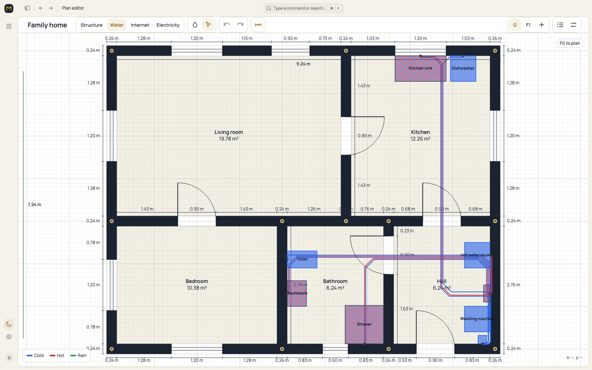
Task: Open user avatar D
Action: coord(9,358)
